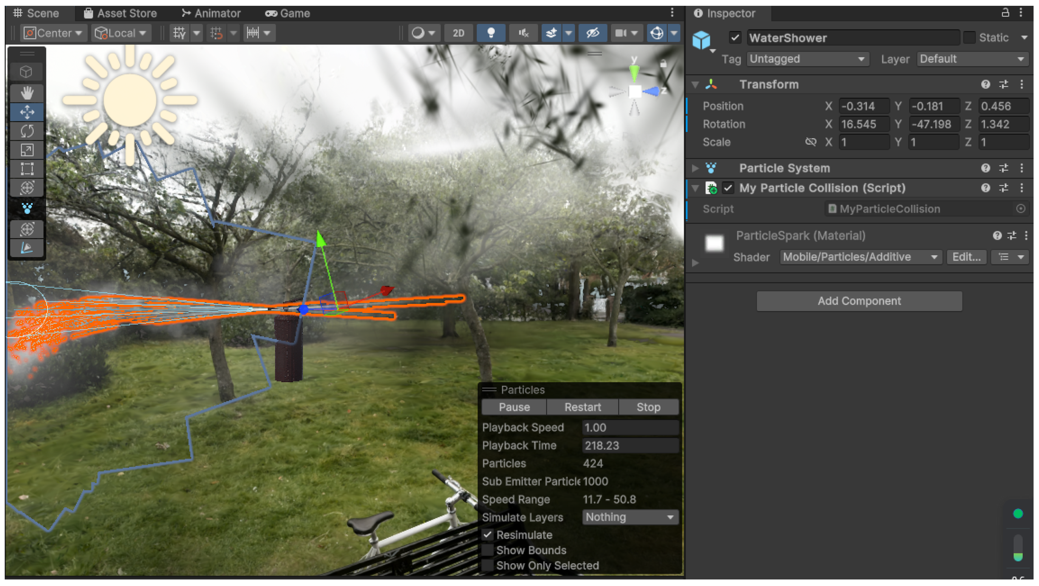This screenshot has width=1039, height=586.
Task: Open the Tag dropdown
Action: click(x=807, y=59)
